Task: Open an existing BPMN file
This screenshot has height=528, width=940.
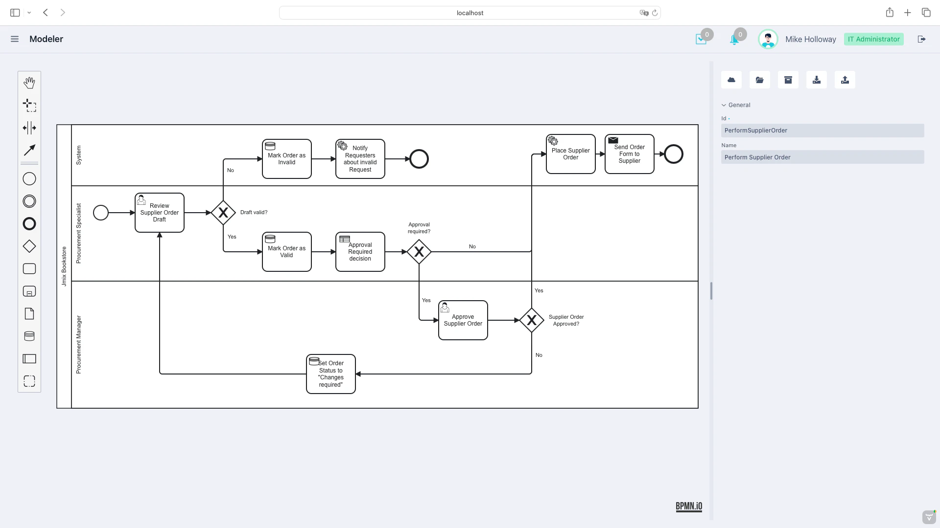Action: point(759,79)
